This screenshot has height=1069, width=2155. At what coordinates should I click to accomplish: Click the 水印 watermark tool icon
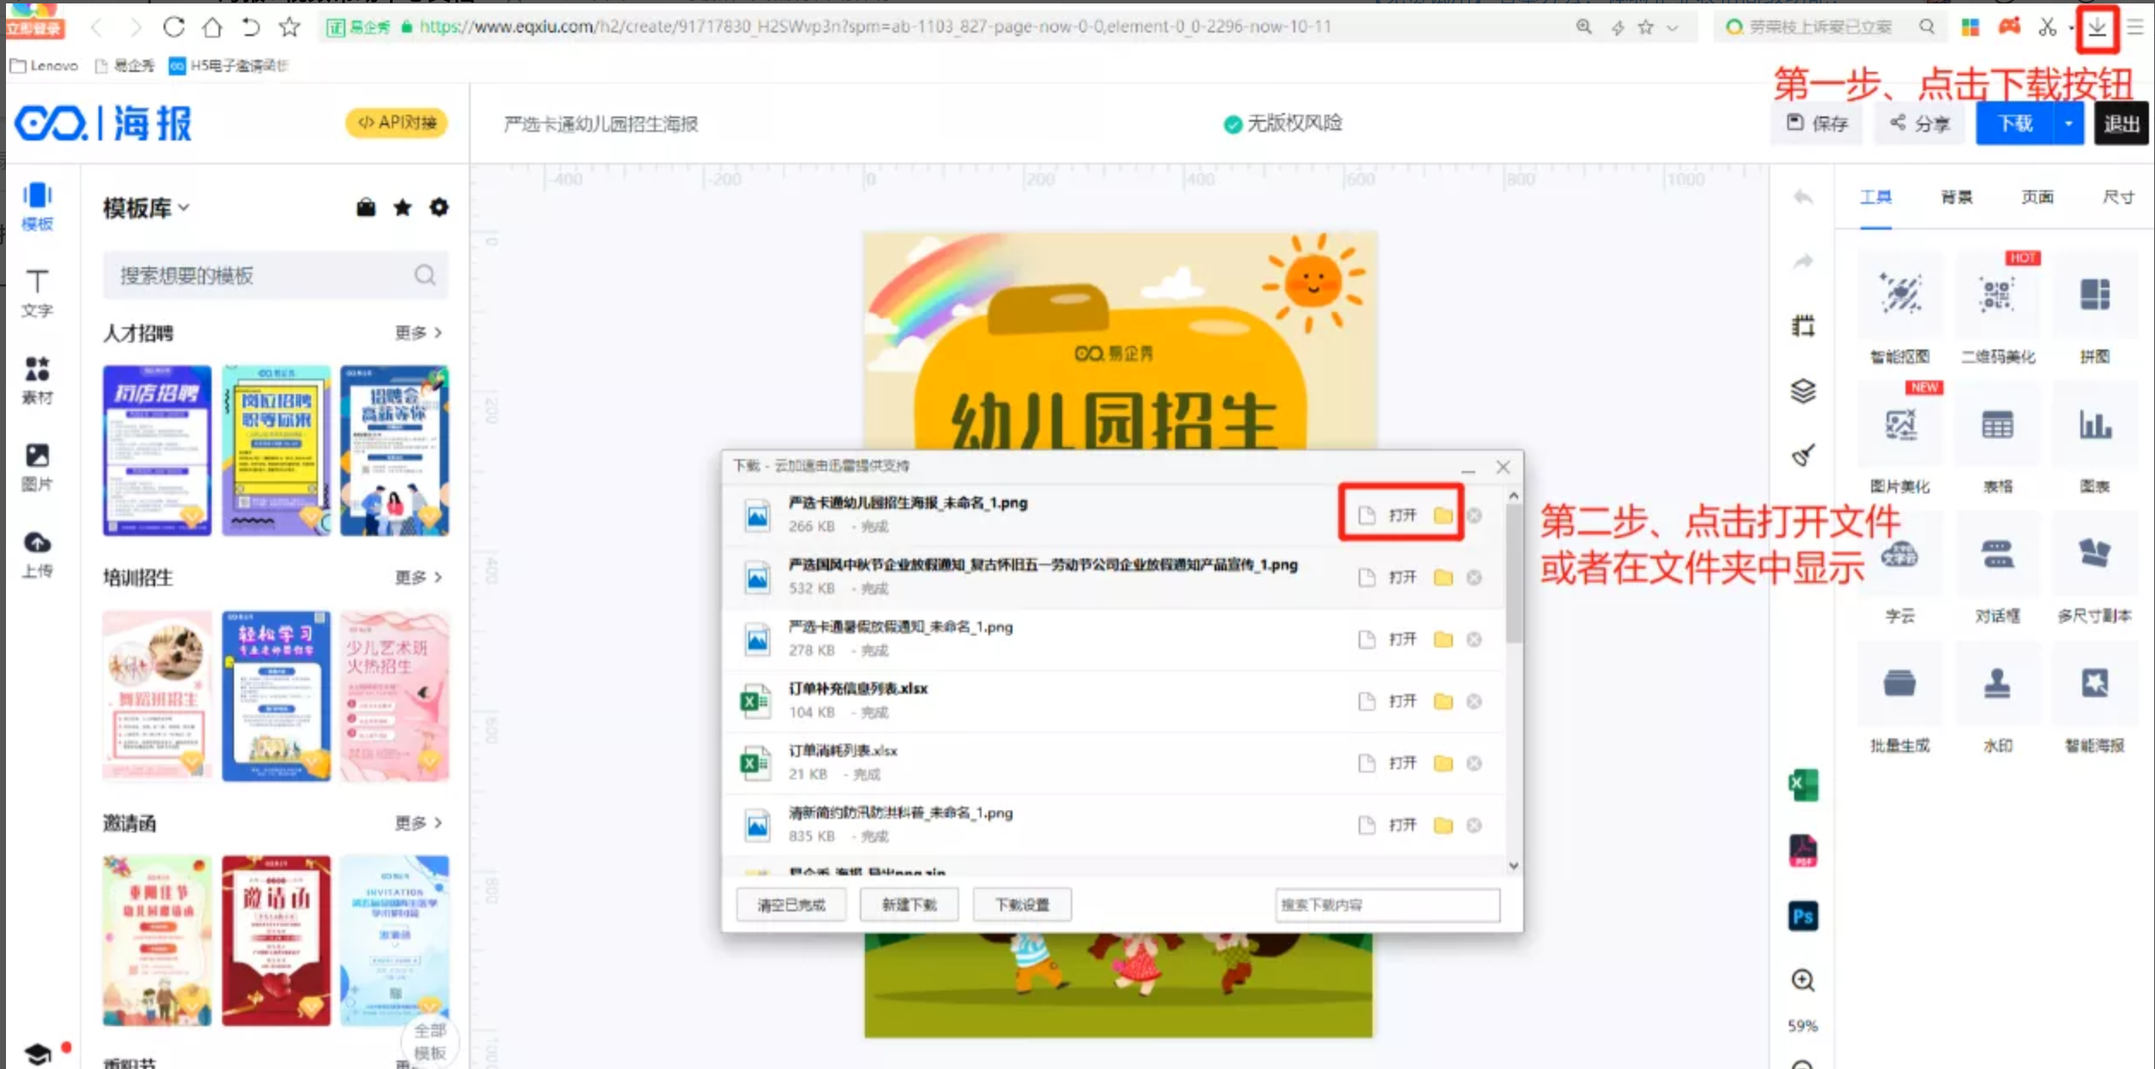[1997, 684]
